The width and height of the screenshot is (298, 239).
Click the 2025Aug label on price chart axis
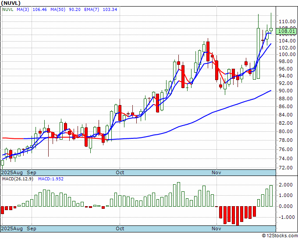pyautogui.click(x=12, y=172)
